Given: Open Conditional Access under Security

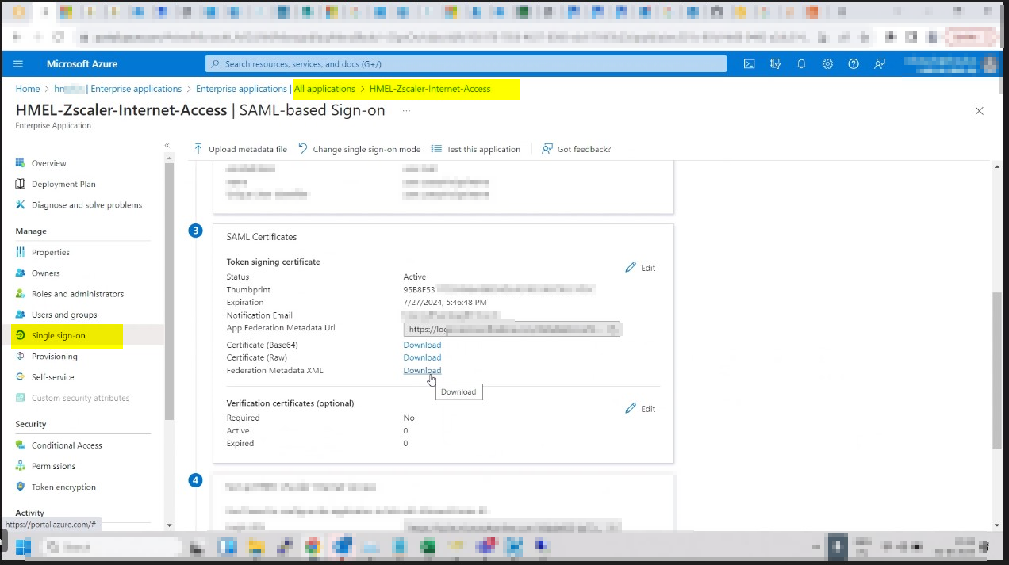Looking at the screenshot, I should click(x=67, y=445).
